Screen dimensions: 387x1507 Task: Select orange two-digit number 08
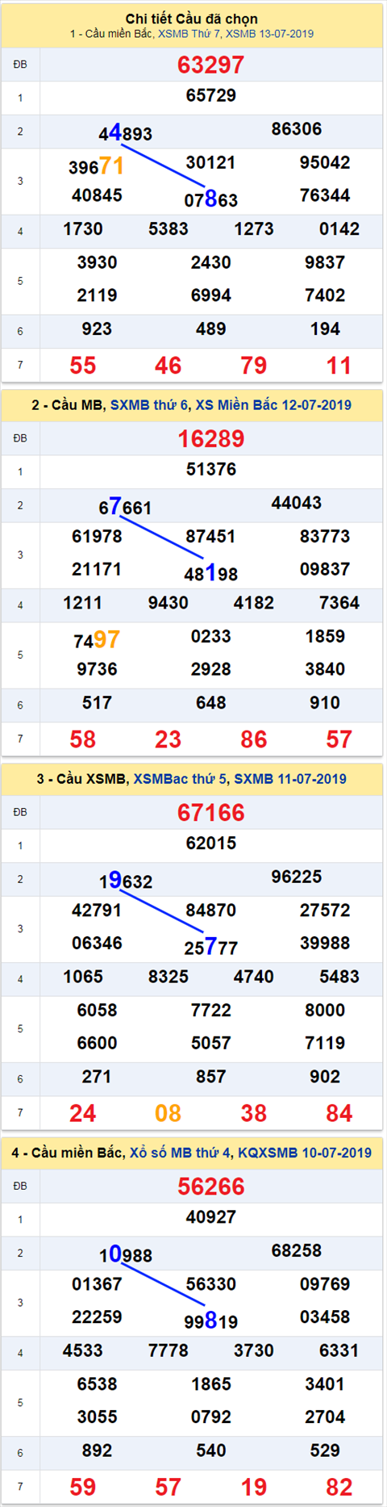169,1113
